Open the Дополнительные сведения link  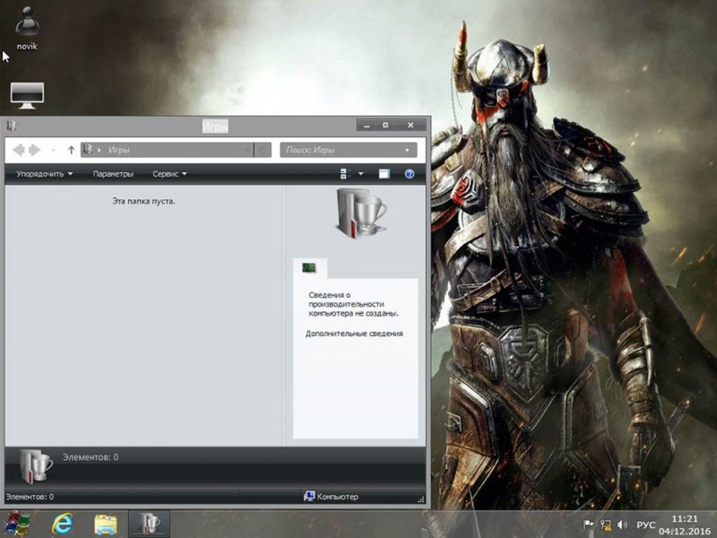(x=354, y=334)
